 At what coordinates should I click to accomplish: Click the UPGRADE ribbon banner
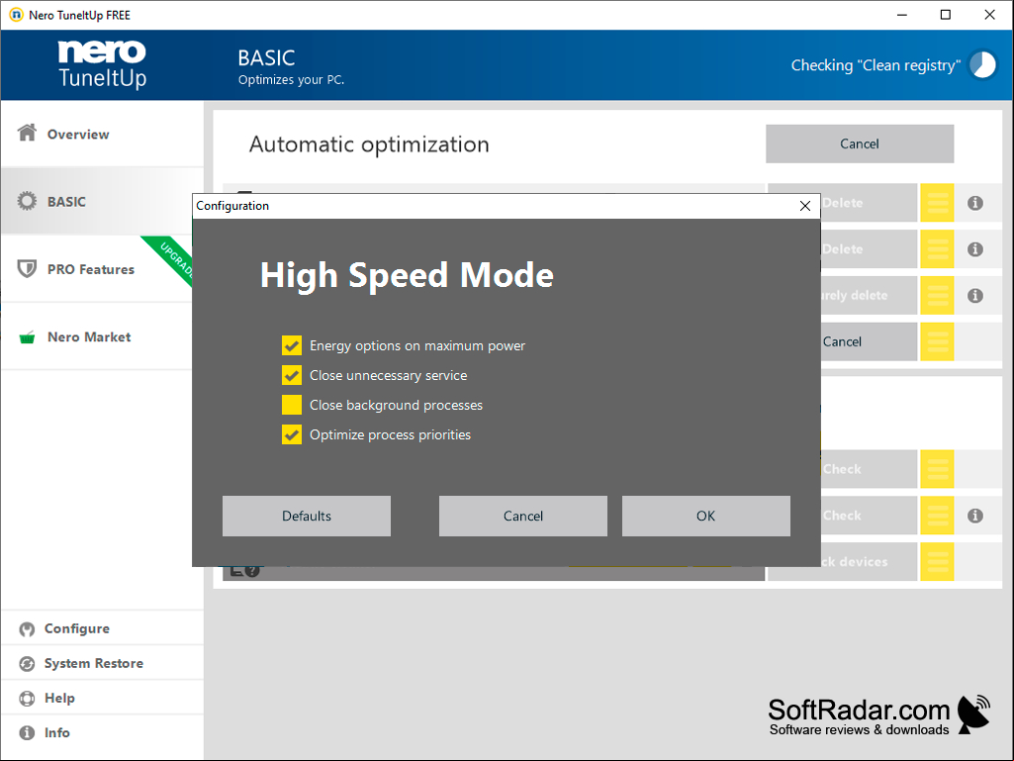click(173, 259)
